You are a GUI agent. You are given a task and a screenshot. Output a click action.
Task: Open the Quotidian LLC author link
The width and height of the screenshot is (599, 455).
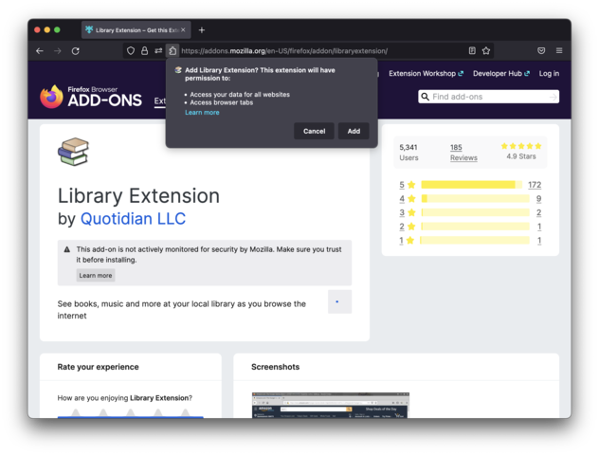tap(133, 219)
